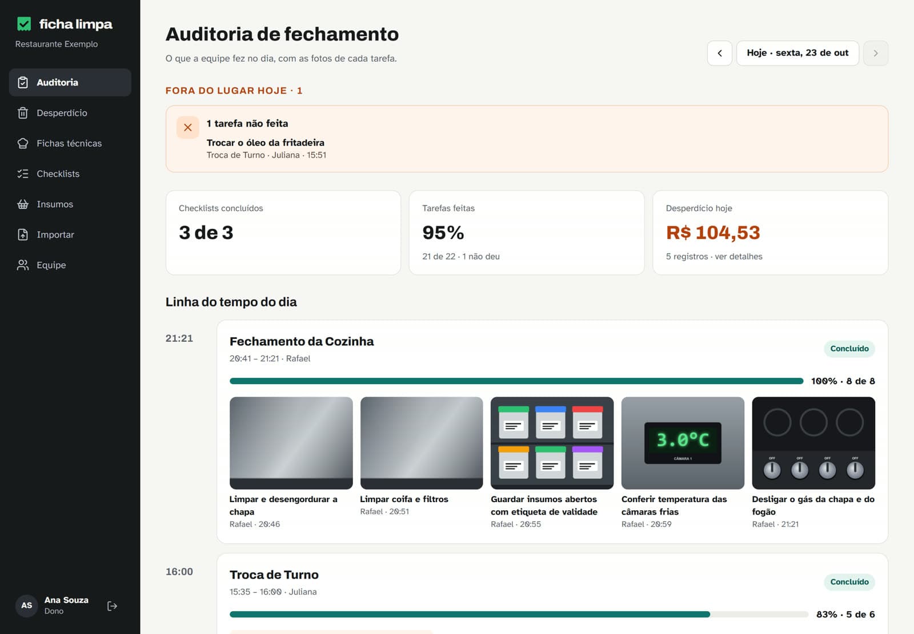The height and width of the screenshot is (634, 914).
Task: Click the disabled next day chevron
Action: point(876,53)
